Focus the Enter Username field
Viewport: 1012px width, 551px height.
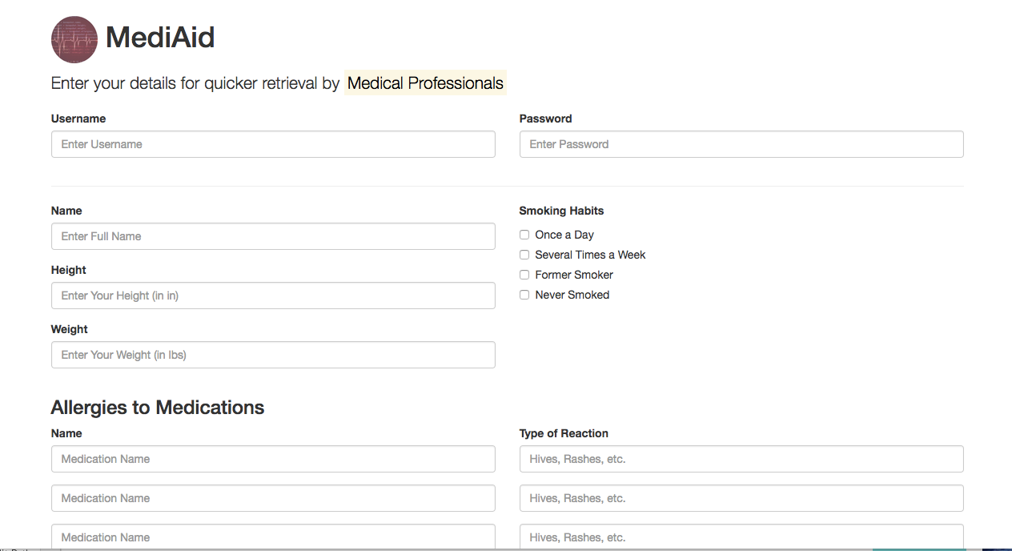pyautogui.click(x=273, y=144)
